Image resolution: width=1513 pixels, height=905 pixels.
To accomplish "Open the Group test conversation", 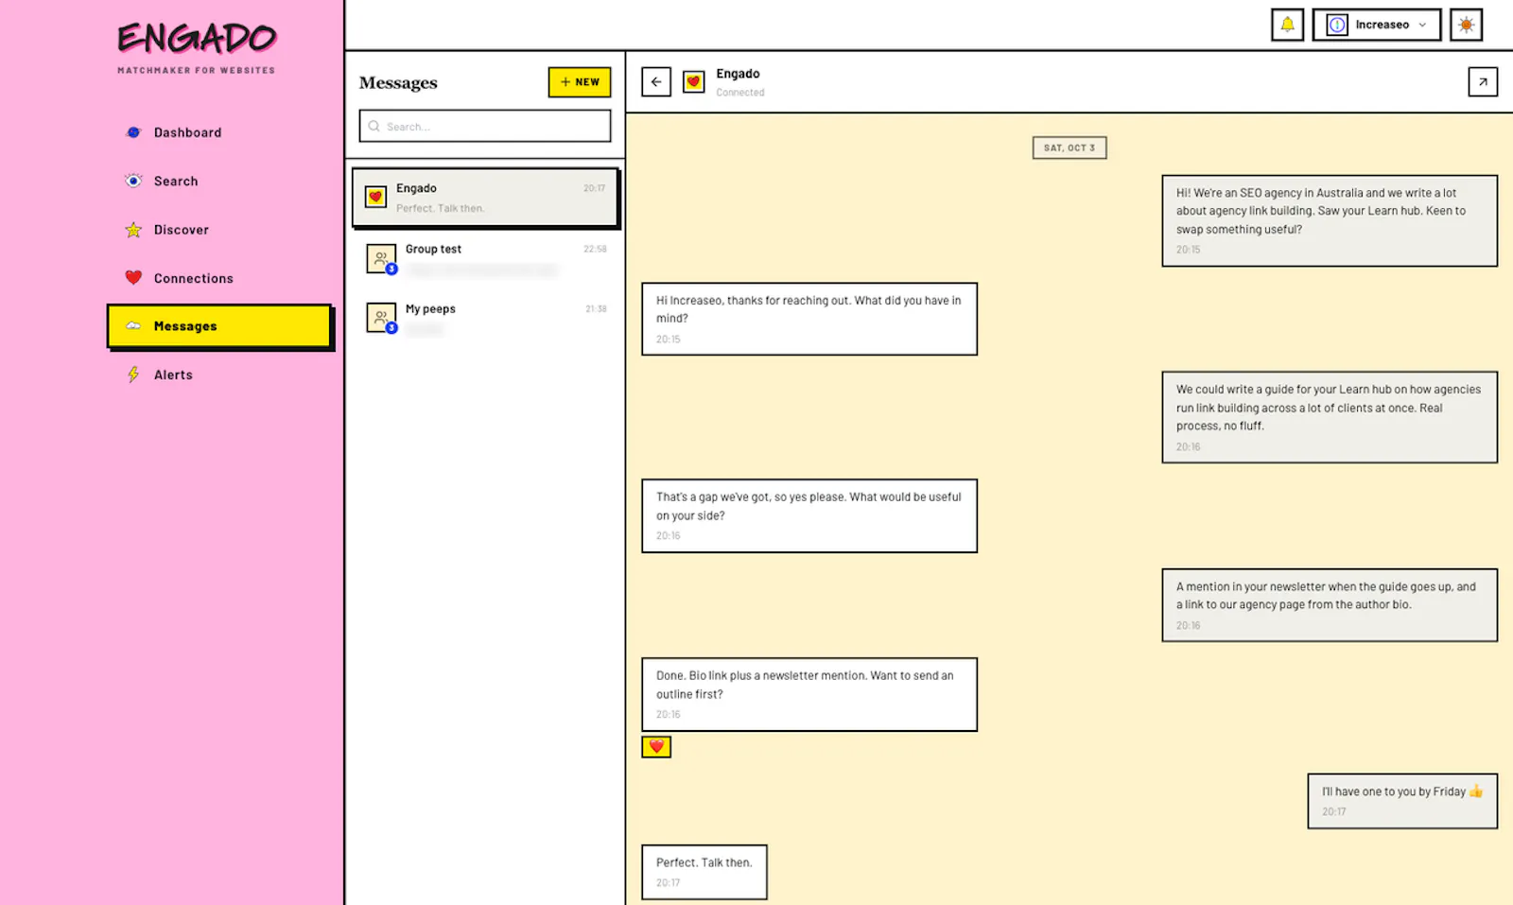I will tap(485, 259).
